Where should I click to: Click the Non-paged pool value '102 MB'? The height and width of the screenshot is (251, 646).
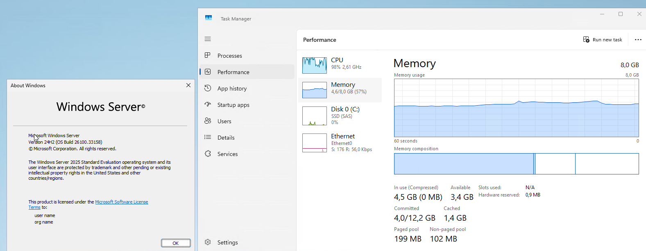coord(443,239)
